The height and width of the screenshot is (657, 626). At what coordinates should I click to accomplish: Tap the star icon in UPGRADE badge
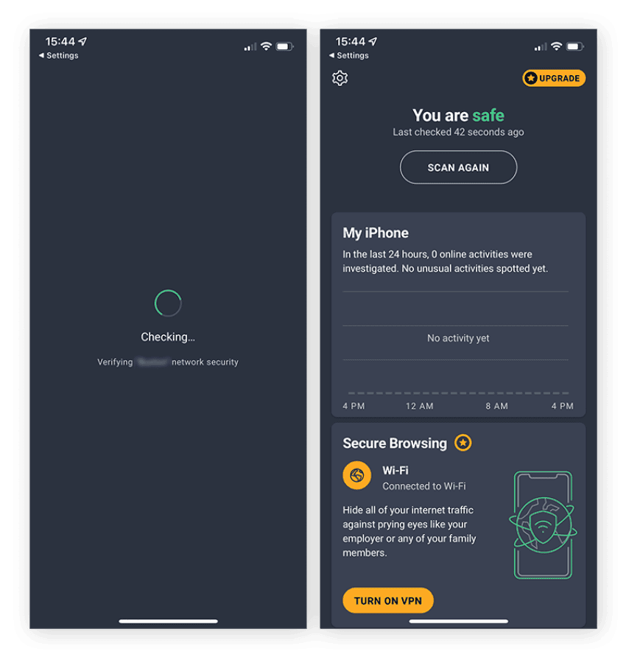[531, 78]
